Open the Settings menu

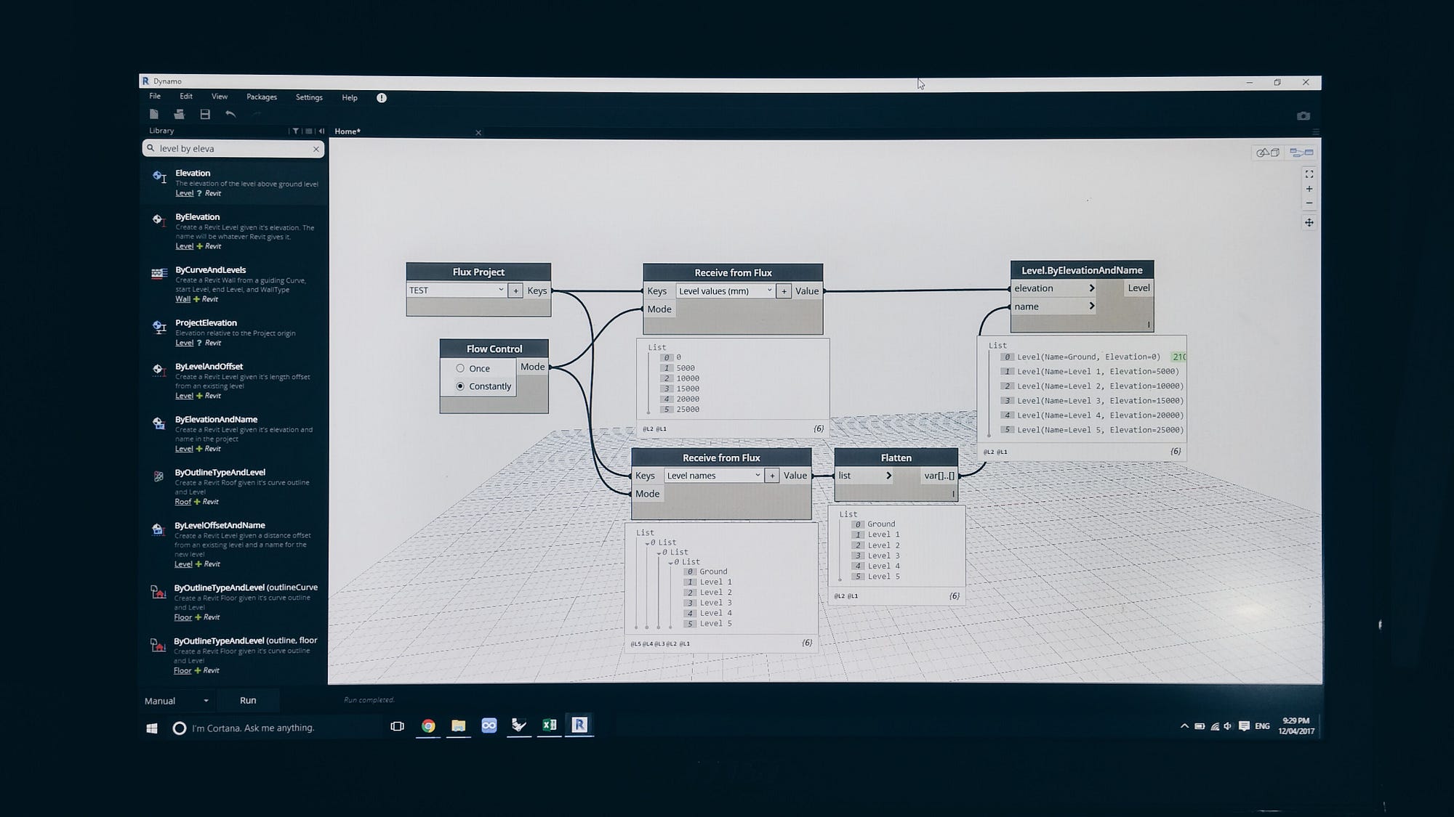(x=309, y=97)
